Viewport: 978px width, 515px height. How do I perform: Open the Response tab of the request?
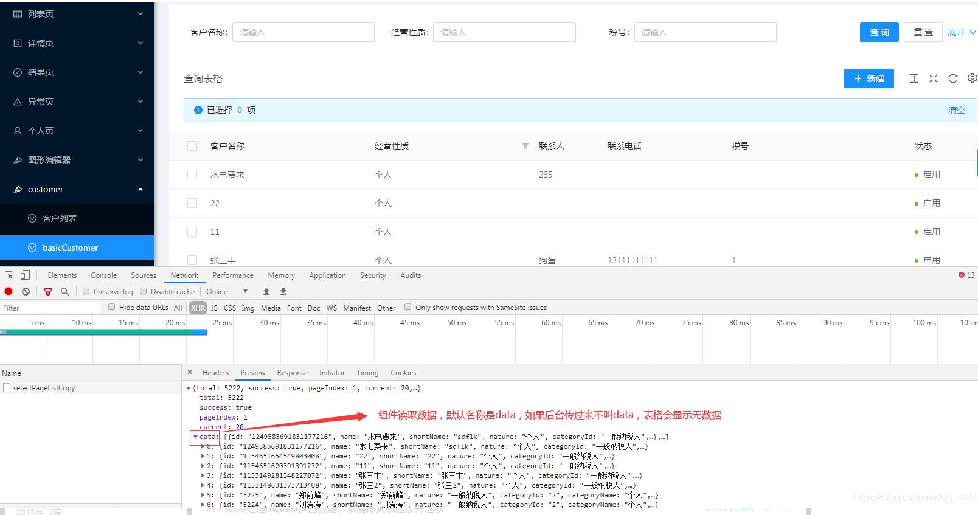[292, 373]
